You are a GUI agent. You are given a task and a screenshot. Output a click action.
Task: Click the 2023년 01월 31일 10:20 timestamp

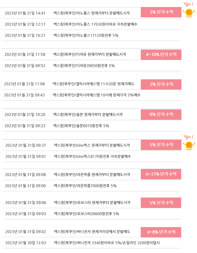pyautogui.click(x=25, y=115)
